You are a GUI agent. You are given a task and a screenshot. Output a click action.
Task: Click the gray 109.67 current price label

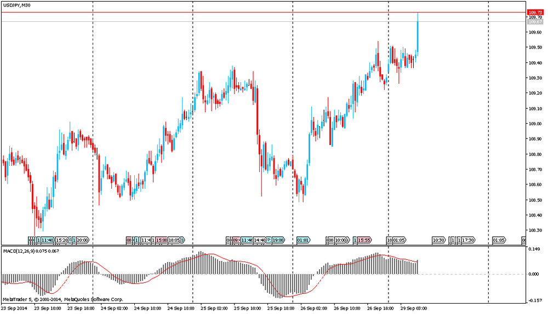click(534, 22)
